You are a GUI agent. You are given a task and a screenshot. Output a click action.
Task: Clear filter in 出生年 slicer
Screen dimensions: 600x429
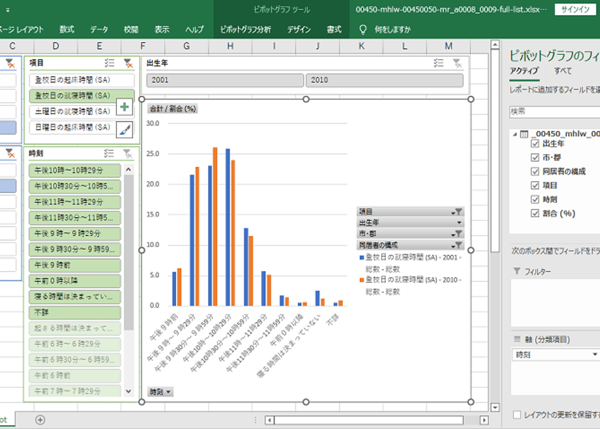click(457, 63)
